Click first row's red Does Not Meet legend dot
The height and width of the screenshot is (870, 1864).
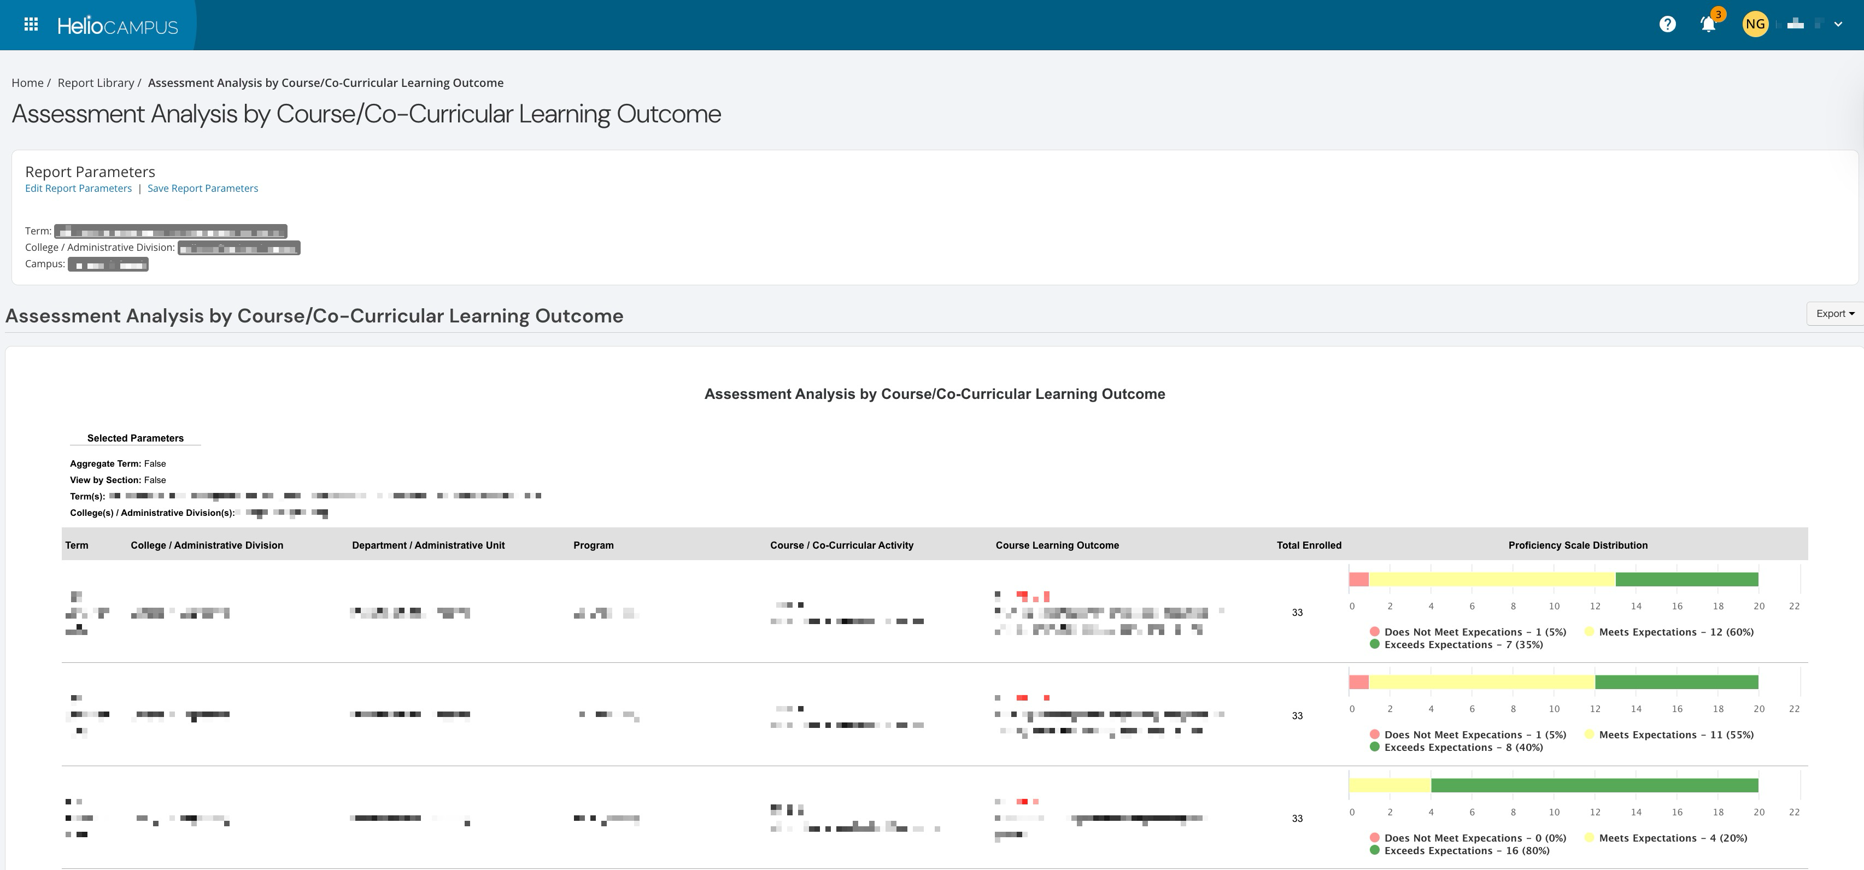click(x=1374, y=632)
